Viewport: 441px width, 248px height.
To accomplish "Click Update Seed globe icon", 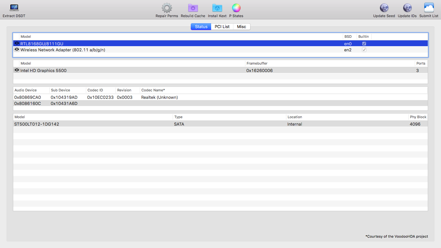I will (384, 8).
